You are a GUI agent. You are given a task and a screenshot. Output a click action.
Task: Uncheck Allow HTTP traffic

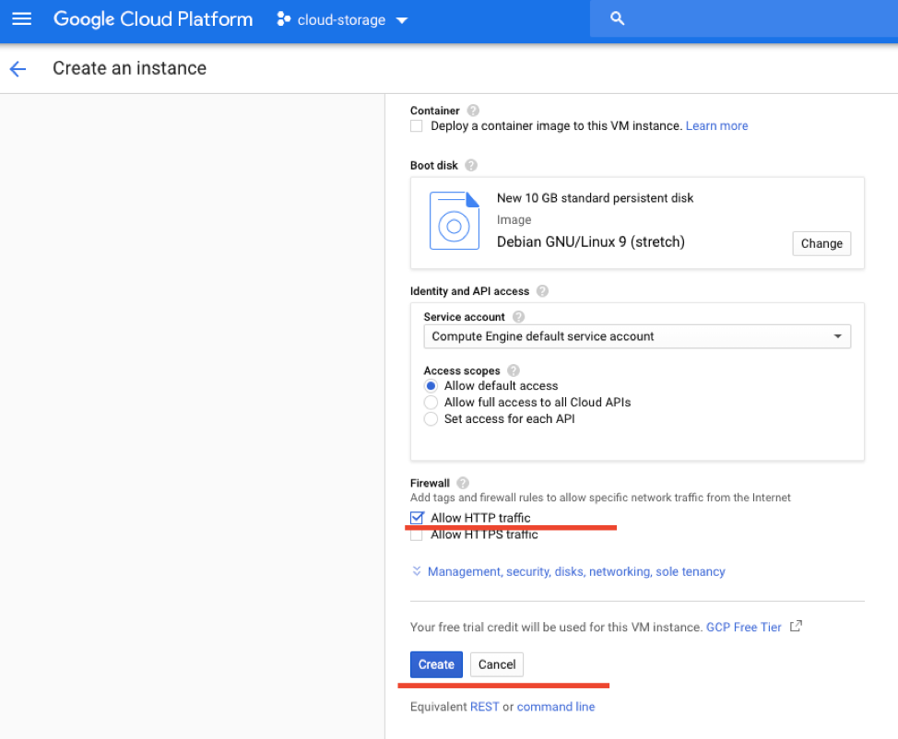(x=417, y=518)
